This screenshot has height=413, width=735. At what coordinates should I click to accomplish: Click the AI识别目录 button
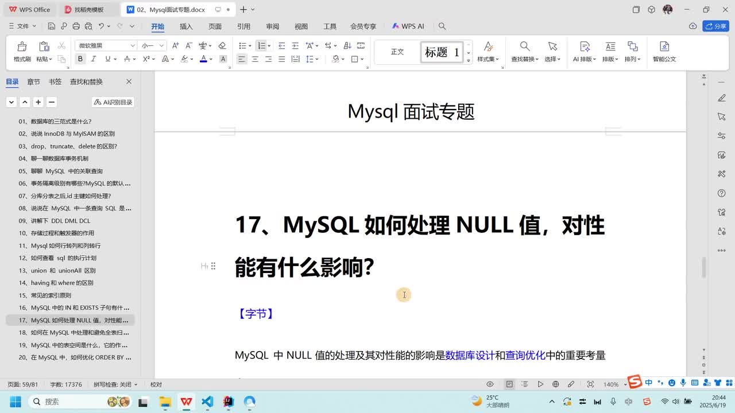coord(113,102)
